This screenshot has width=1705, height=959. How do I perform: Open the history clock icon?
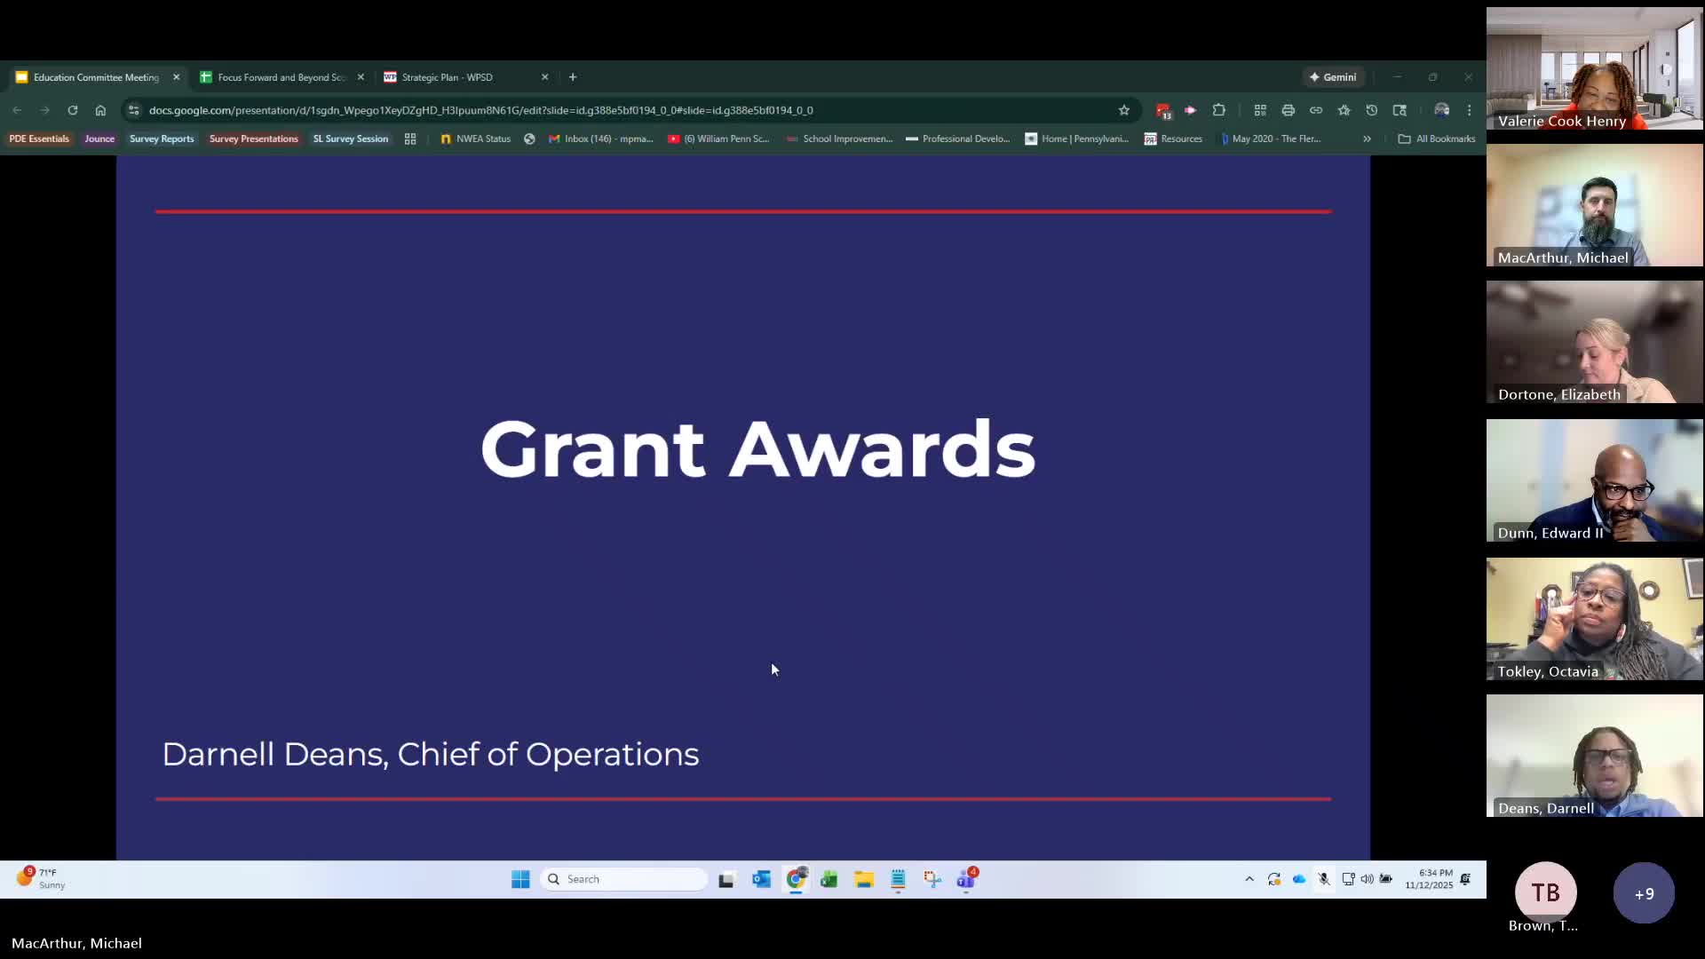click(x=1372, y=110)
